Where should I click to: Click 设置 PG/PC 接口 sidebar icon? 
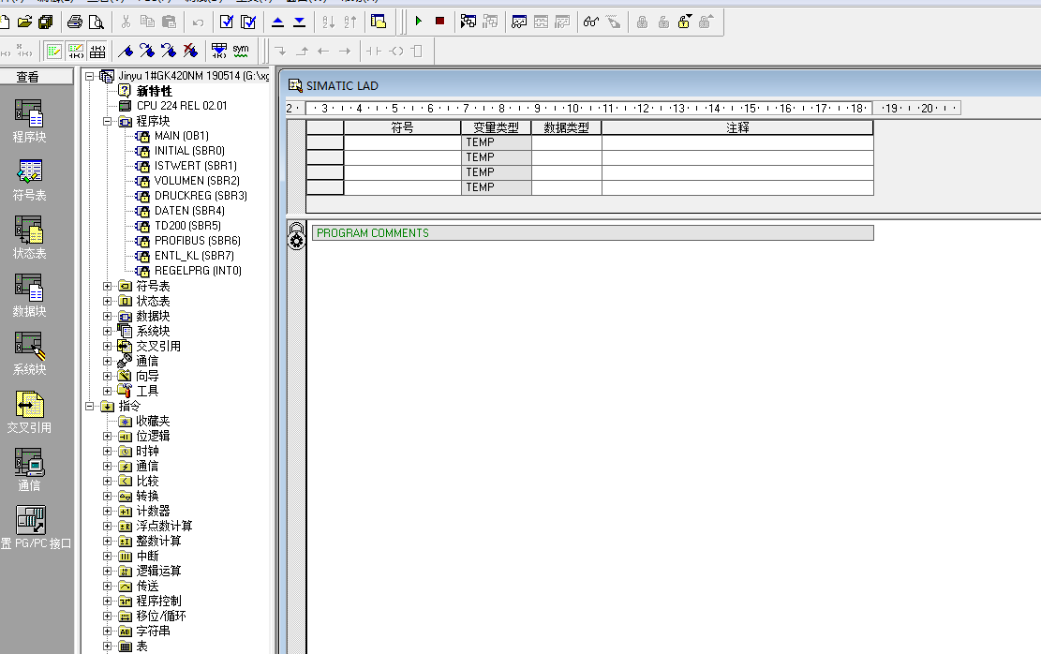(x=31, y=528)
